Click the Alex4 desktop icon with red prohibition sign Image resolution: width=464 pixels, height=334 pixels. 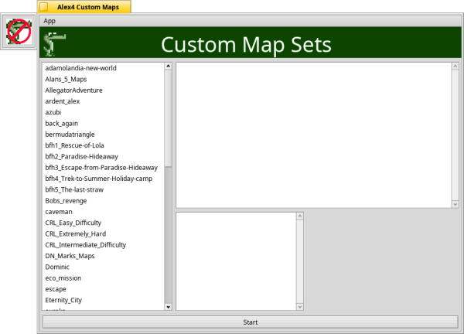[x=19, y=31]
